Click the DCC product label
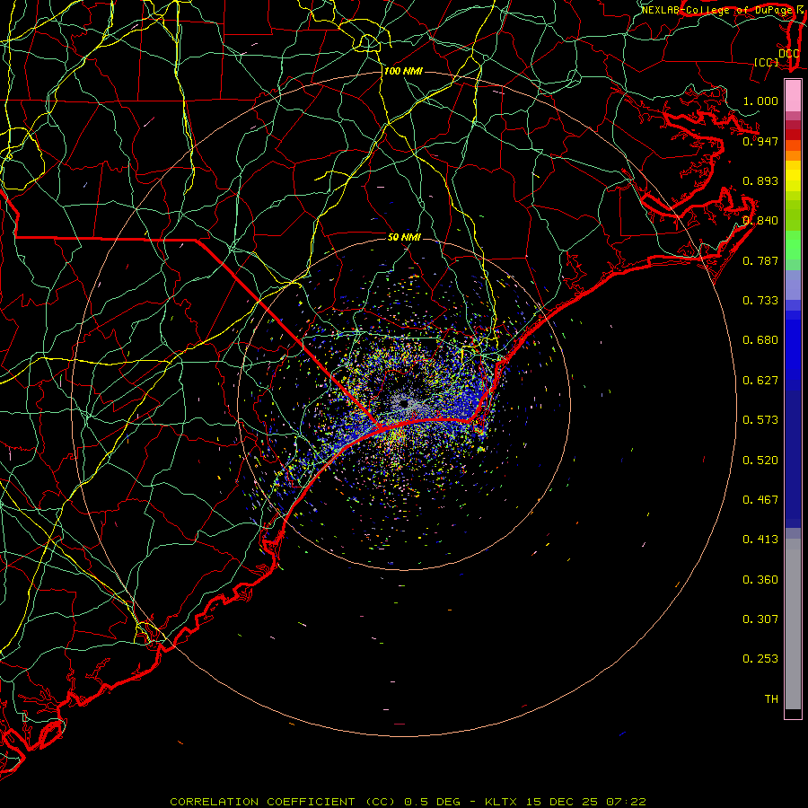 [x=788, y=54]
